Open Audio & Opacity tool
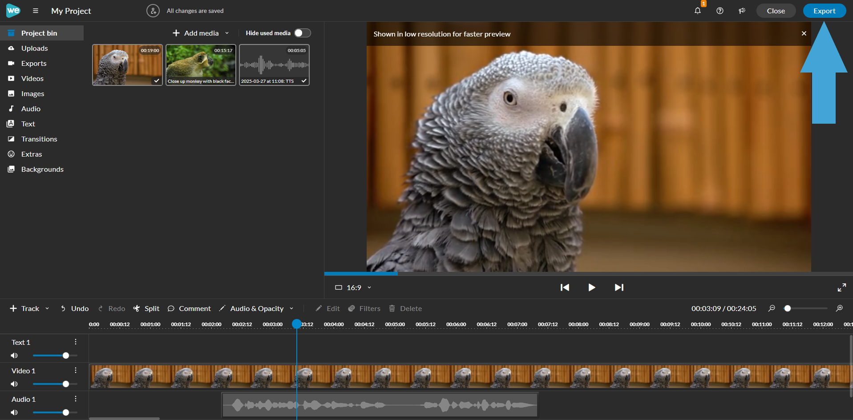This screenshot has width=853, height=420. pos(252,308)
